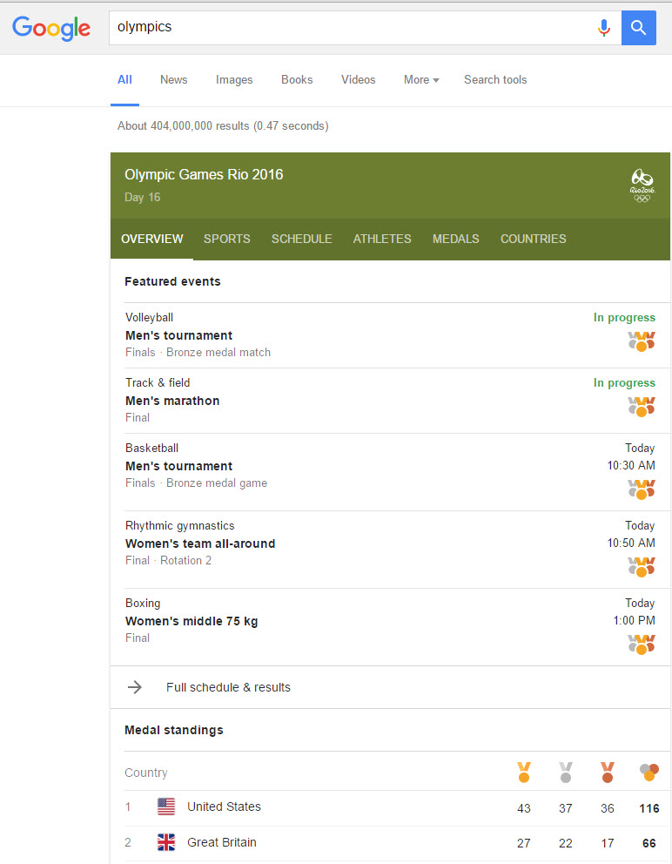Viewport: 672px width, 864px height.
Task: Click the arrow beside Full schedule & results
Action: [x=135, y=687]
